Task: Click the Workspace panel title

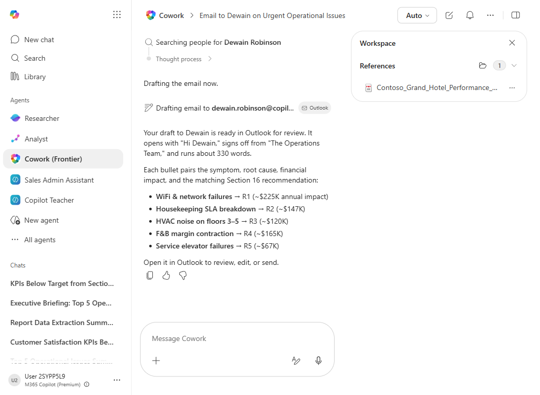Action: [378, 43]
